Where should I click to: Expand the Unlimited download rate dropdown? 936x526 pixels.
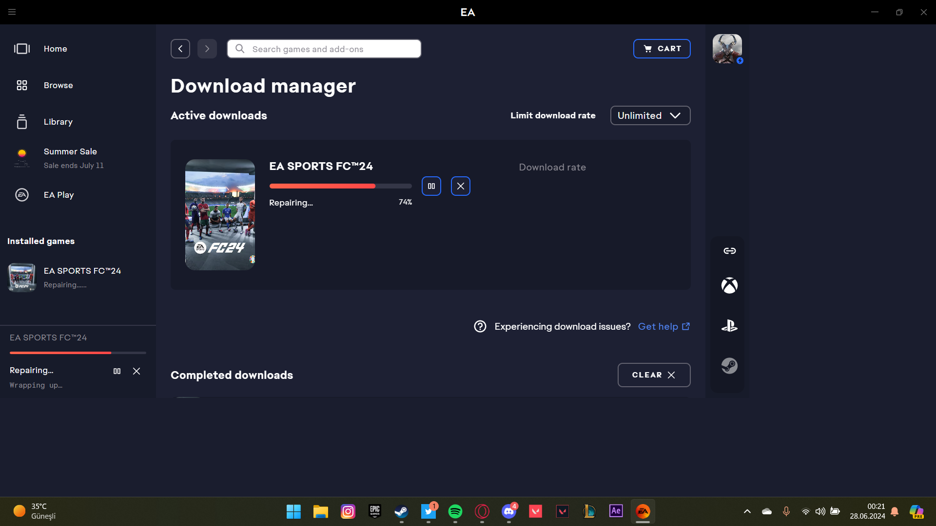650,115
